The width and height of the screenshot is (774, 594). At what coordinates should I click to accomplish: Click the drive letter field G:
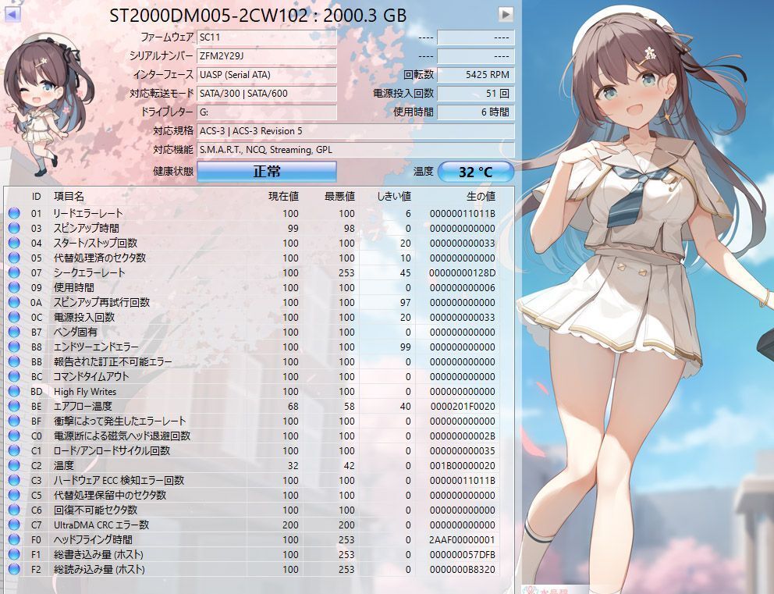pyautogui.click(x=267, y=112)
